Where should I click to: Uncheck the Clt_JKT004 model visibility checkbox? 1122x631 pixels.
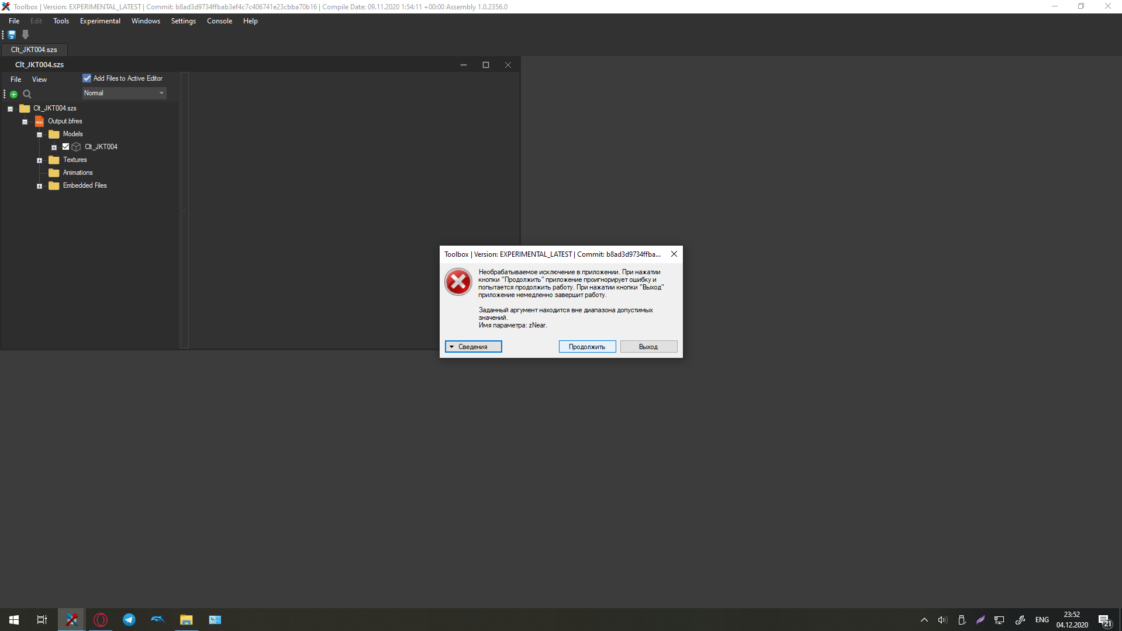65,147
